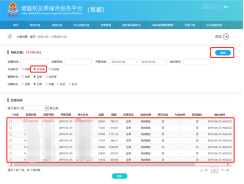Click the green 提交 button
Viewport: 244px width, 184px height.
click(120, 176)
